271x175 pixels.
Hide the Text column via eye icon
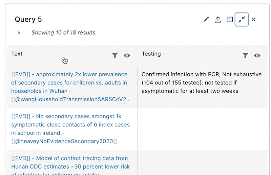[x=127, y=55]
